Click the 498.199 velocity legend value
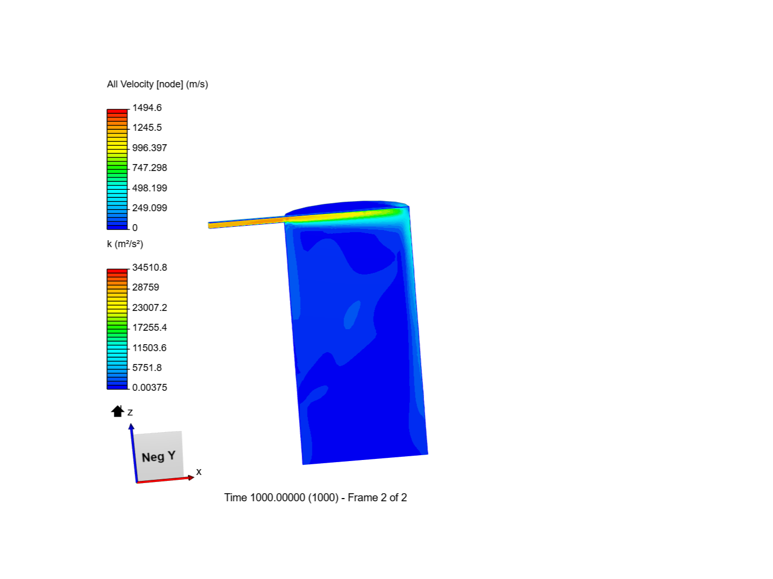The height and width of the screenshot is (579, 773). [150, 188]
